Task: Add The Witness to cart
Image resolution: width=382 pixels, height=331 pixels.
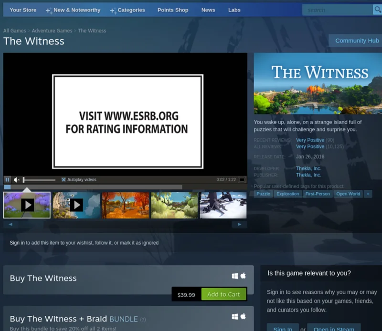Action: tap(223, 294)
